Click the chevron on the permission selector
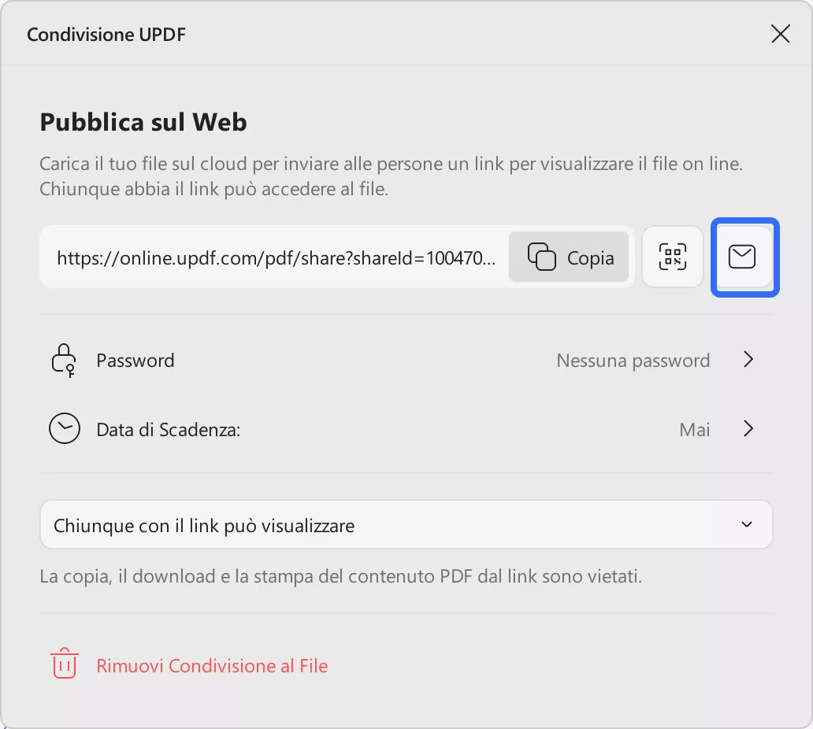813x729 pixels. pos(747,524)
